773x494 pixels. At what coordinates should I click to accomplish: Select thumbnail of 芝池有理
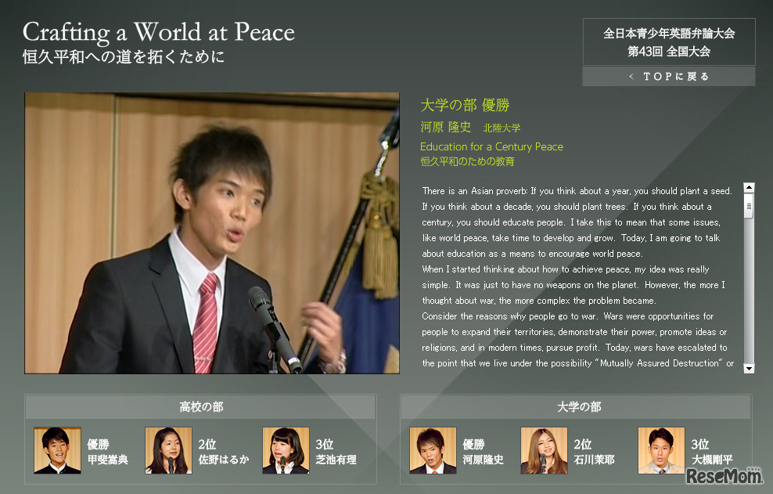[x=286, y=451]
